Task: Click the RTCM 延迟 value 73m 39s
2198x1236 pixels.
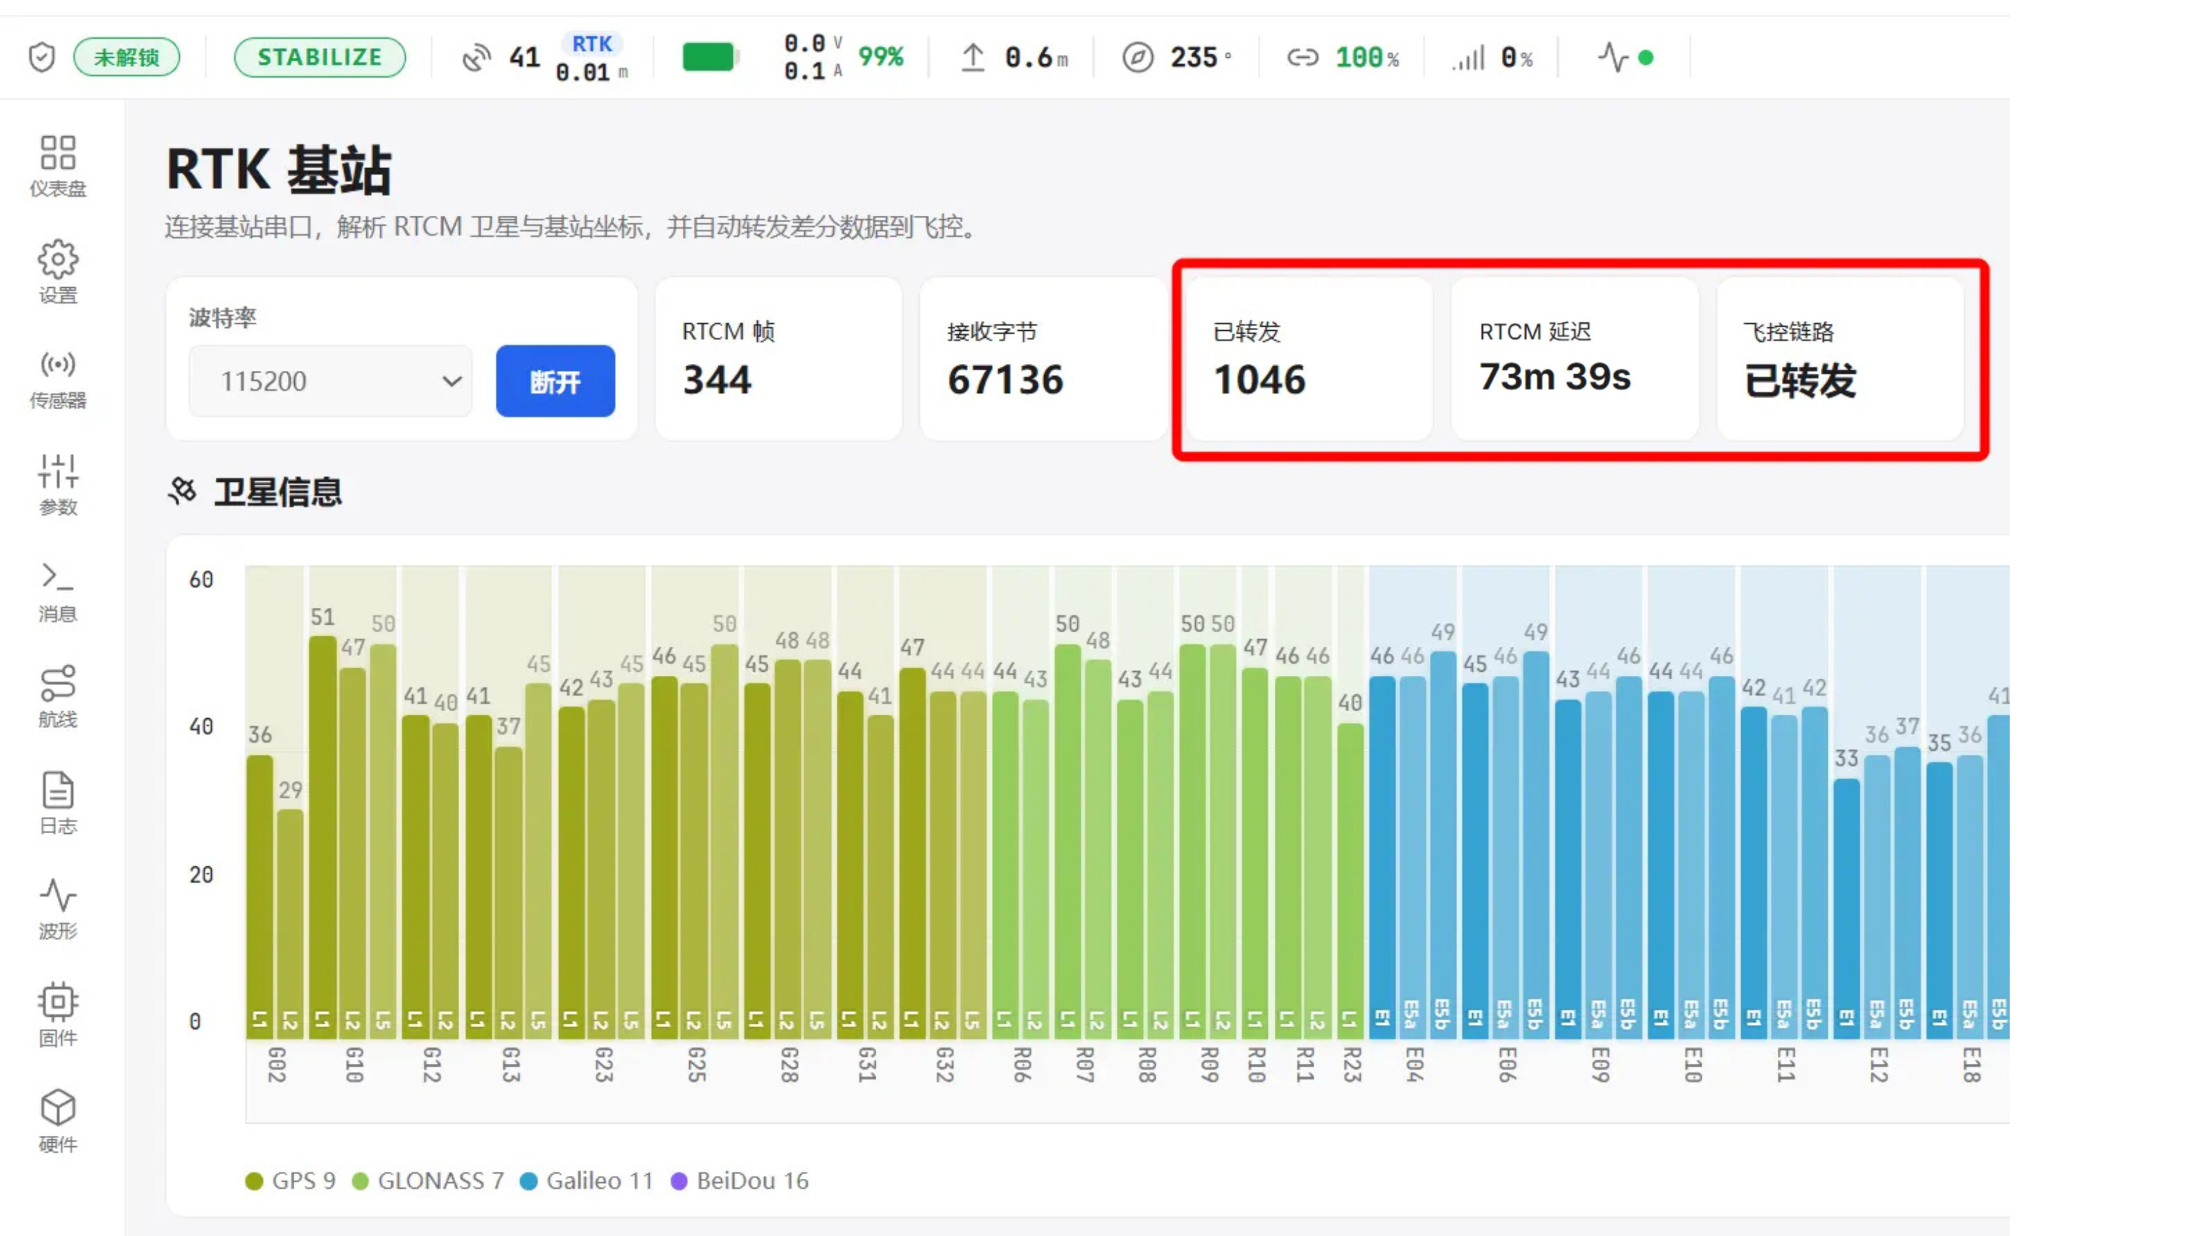Action: point(1555,377)
